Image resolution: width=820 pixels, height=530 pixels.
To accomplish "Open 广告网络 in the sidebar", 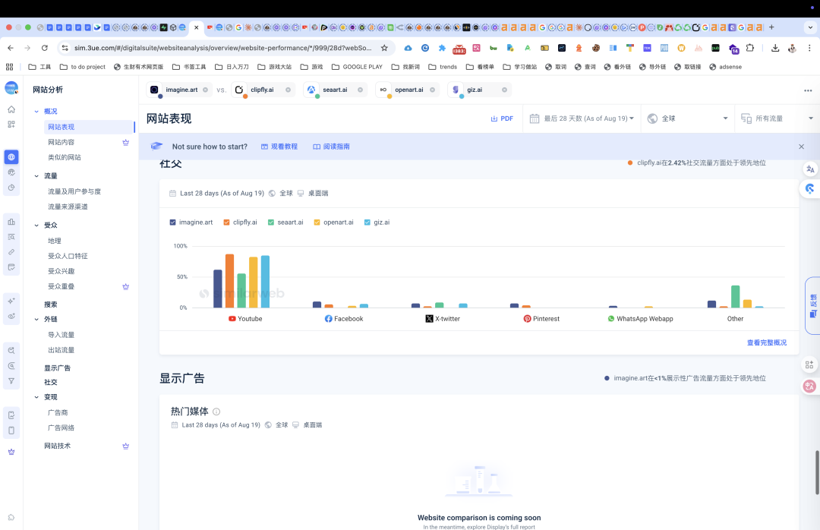I will coord(61,428).
